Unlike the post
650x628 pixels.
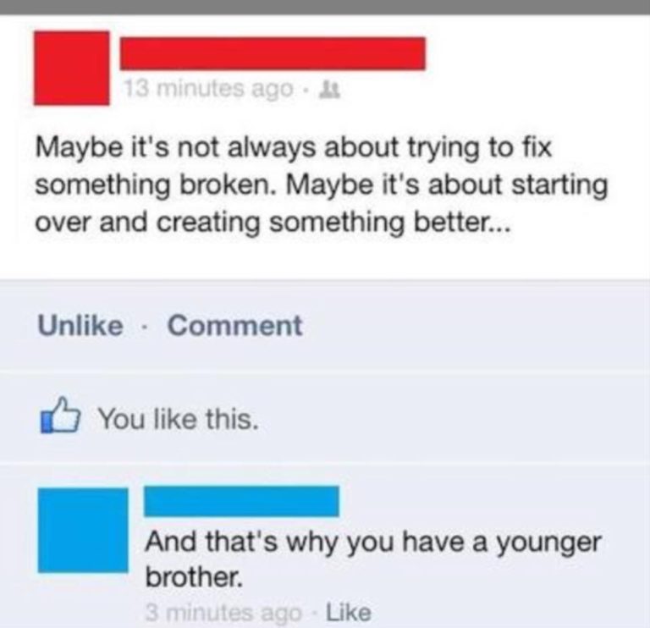80,325
